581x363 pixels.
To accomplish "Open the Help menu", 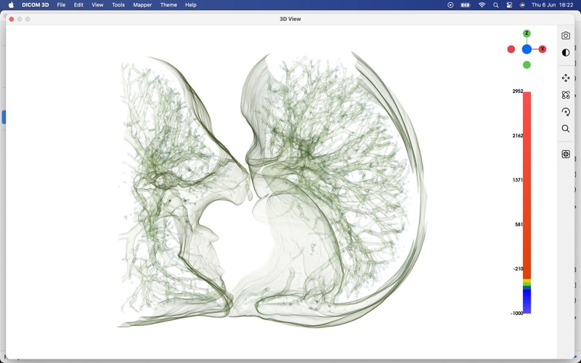I will pos(191,5).
